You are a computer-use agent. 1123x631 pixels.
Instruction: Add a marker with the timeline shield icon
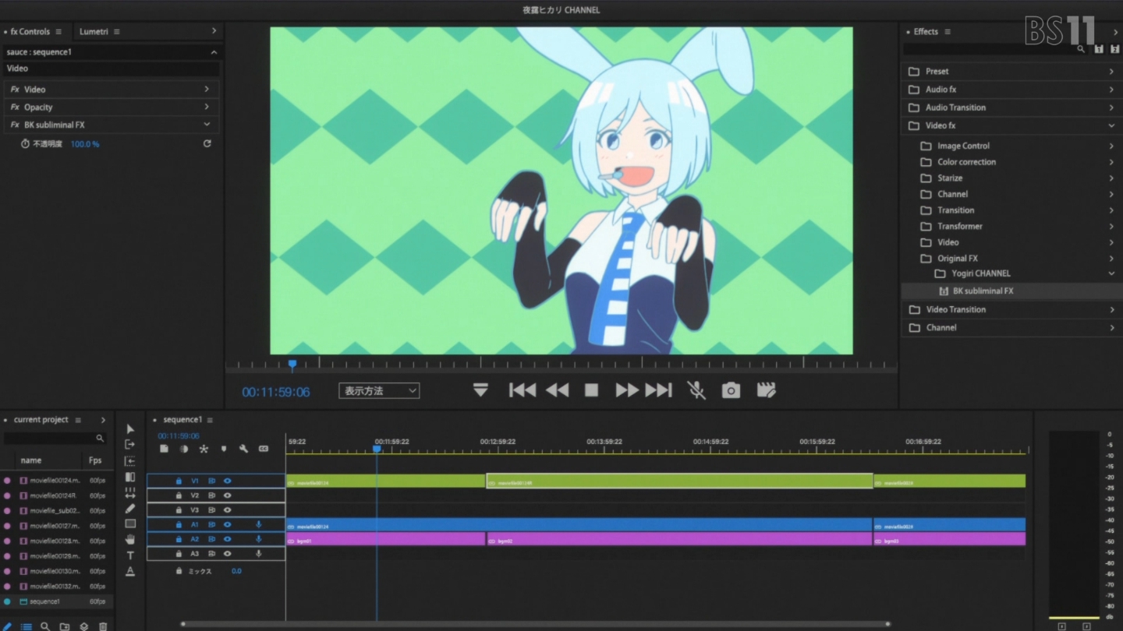click(x=224, y=449)
